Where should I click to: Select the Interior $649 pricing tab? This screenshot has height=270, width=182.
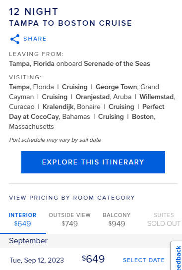pyautogui.click(x=23, y=220)
